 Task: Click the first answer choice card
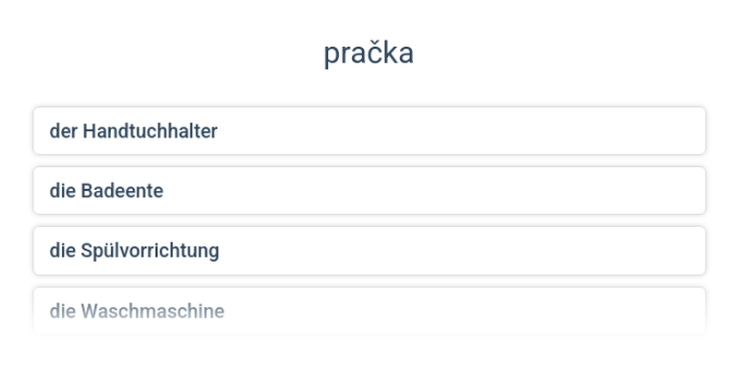[369, 131]
